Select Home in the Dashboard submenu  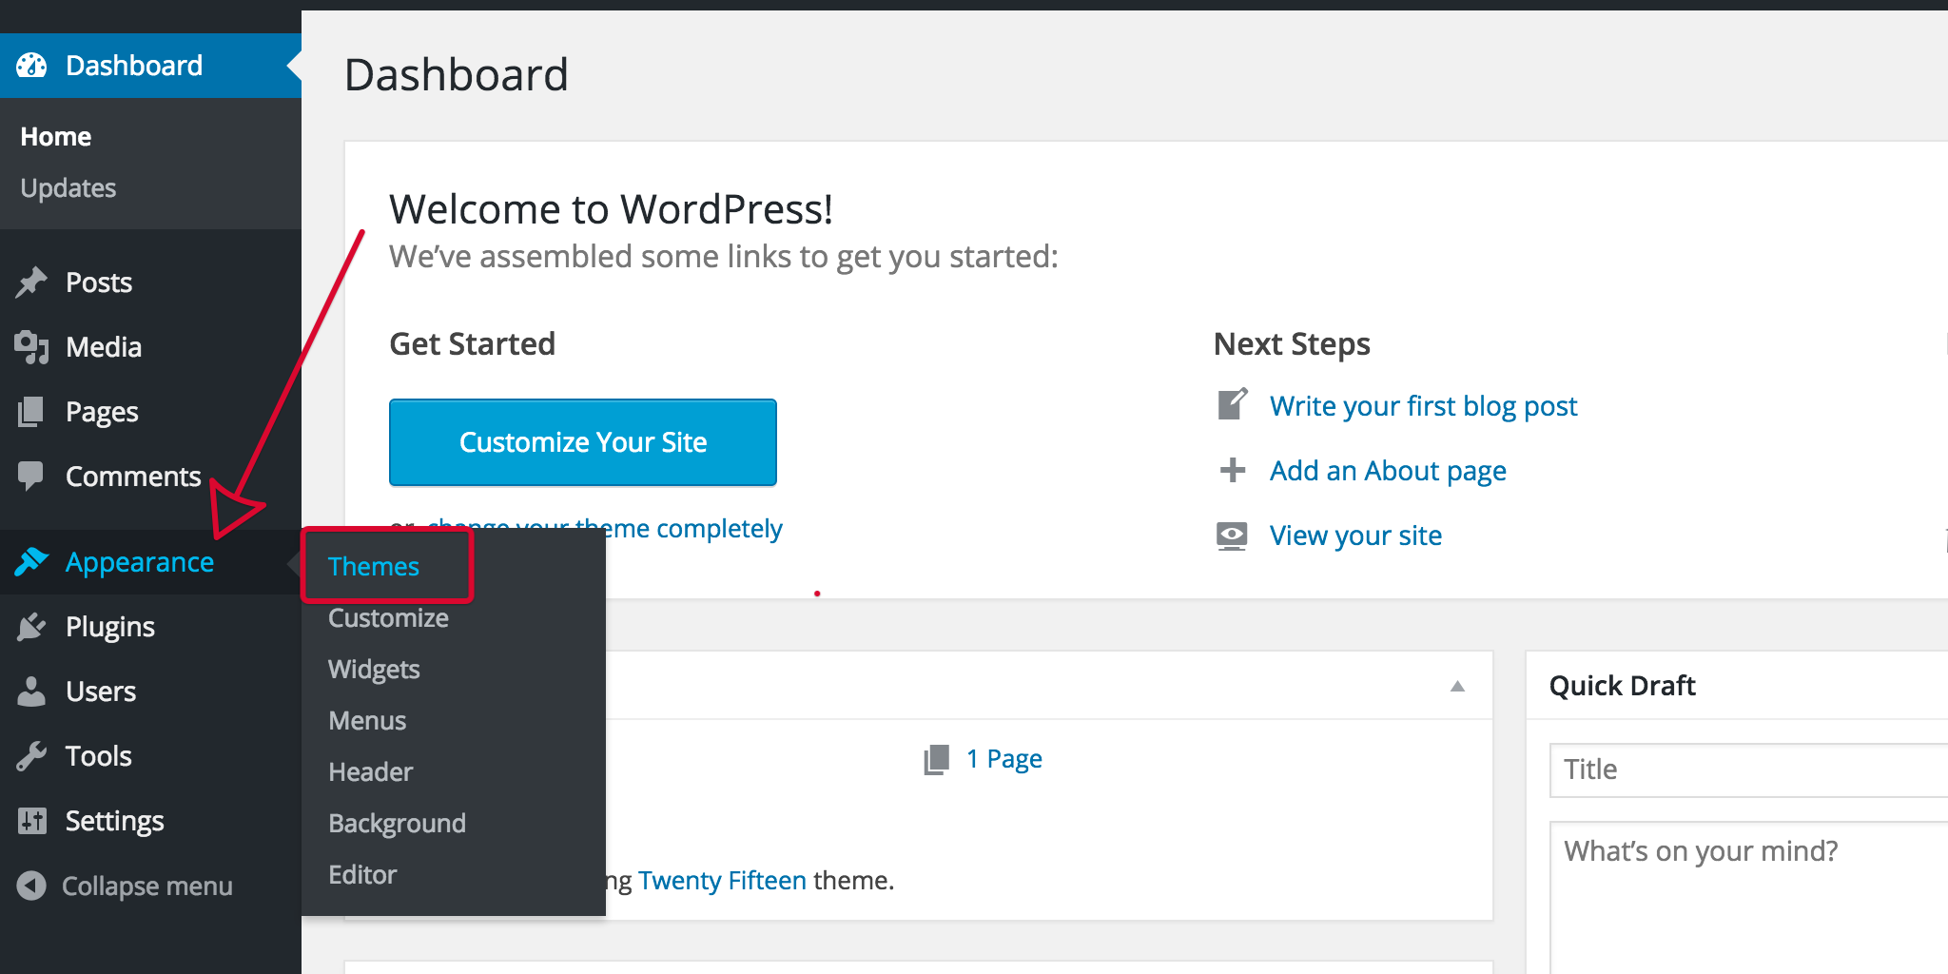56,136
